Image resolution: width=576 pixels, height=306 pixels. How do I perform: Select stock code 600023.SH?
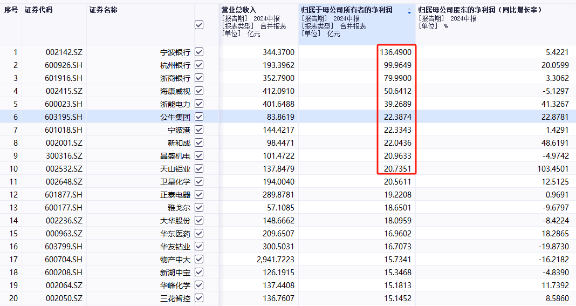(64, 104)
